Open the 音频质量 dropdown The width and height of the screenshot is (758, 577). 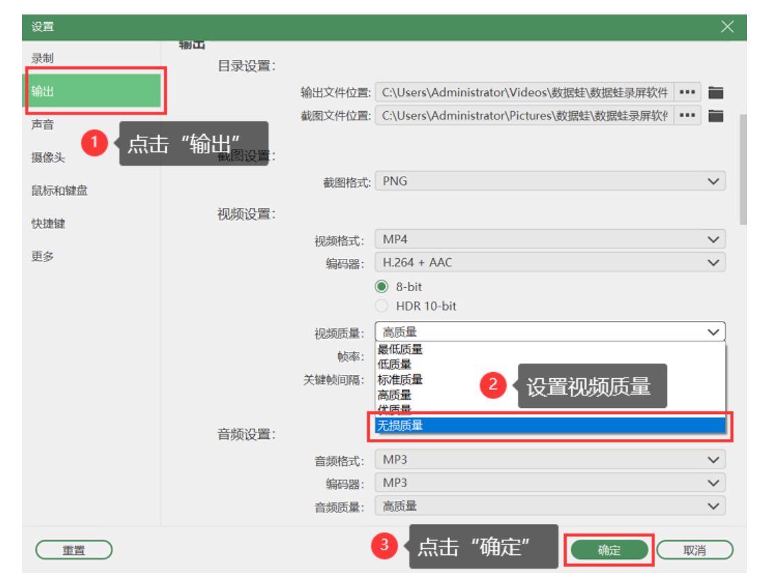(x=551, y=505)
